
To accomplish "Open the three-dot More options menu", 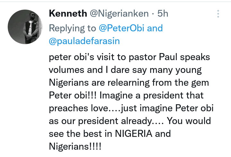I will click(218, 14).
